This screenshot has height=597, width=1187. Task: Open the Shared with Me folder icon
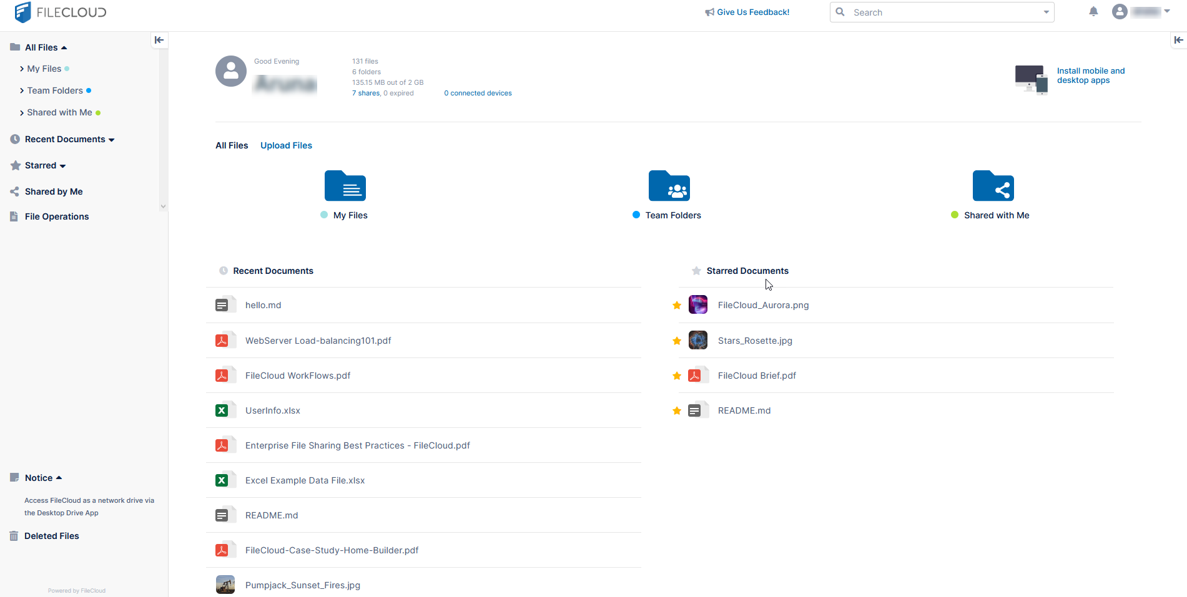993,185
